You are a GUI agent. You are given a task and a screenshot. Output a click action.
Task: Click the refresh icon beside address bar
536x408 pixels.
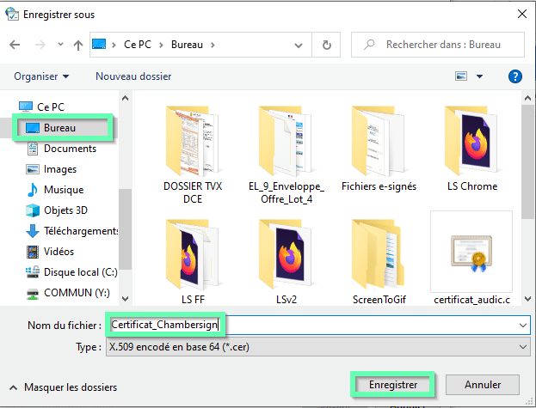coord(327,44)
